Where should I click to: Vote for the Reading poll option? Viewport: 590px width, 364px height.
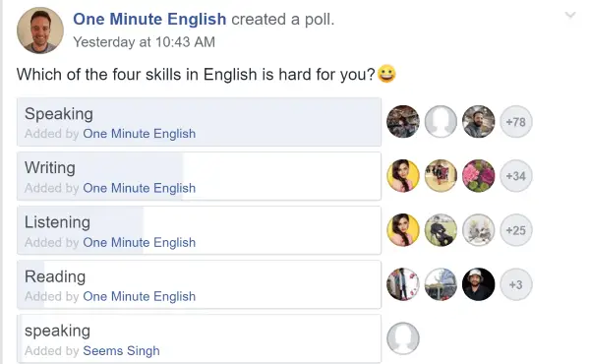pyautogui.click(x=199, y=284)
